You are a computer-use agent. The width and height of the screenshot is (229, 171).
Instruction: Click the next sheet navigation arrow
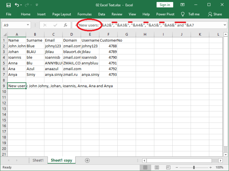(17, 160)
